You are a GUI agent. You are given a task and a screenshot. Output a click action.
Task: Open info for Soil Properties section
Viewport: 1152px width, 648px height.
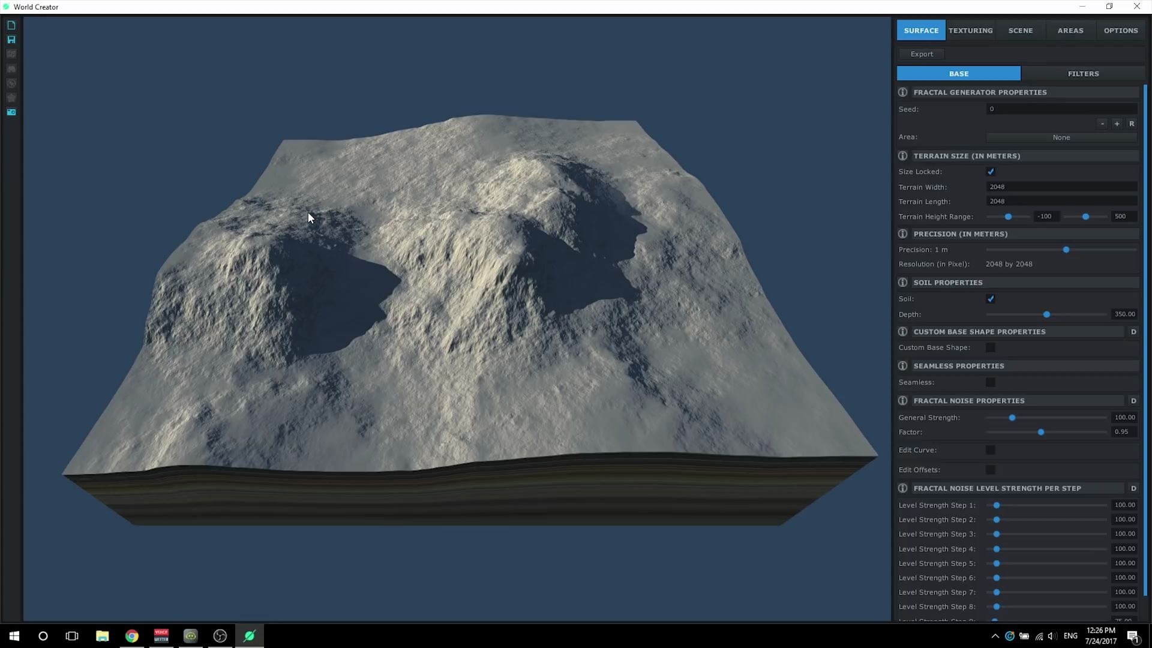(x=903, y=282)
